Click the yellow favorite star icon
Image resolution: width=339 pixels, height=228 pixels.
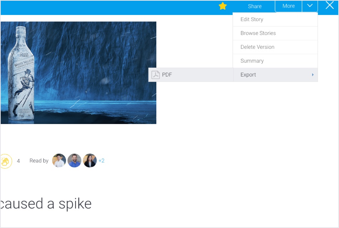click(x=222, y=6)
